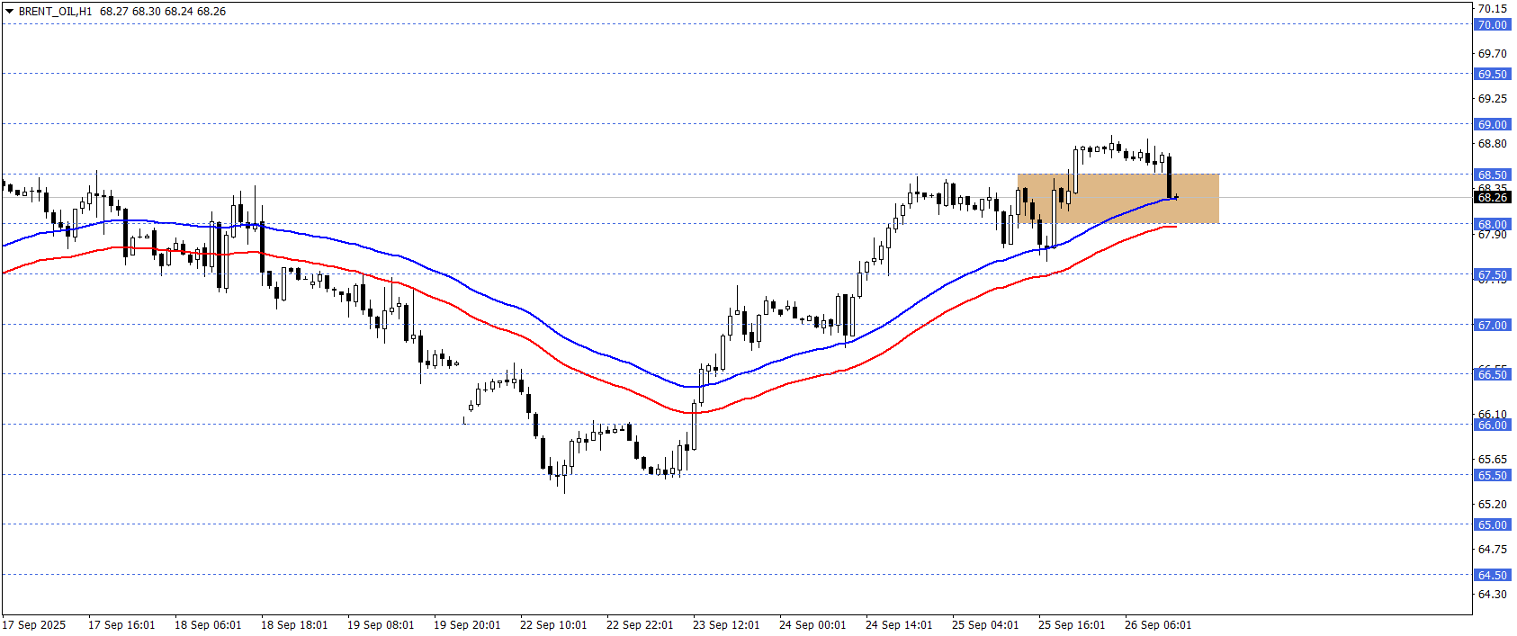
Task: Click the 65.50 level price label
Action: click(1492, 475)
